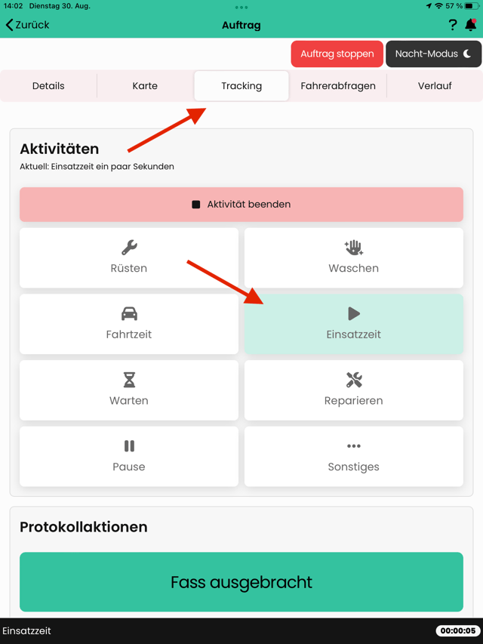Tap the 00:00:05 timer badge
Viewport: 483px width, 644px height.
pos(458,631)
